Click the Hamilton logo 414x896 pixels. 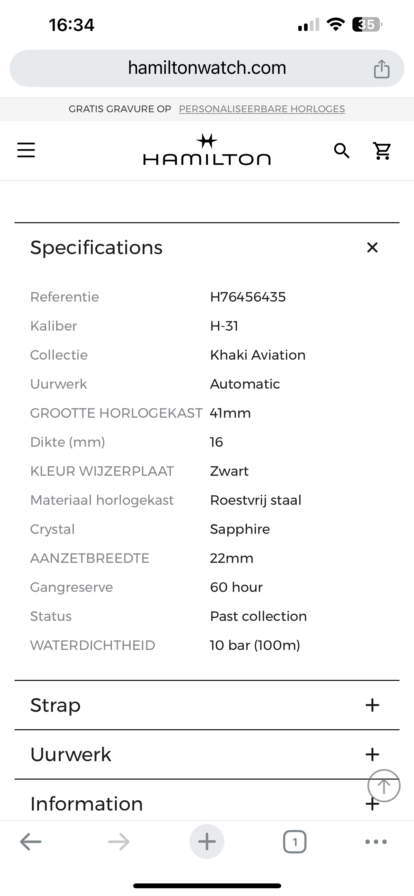[x=207, y=149]
